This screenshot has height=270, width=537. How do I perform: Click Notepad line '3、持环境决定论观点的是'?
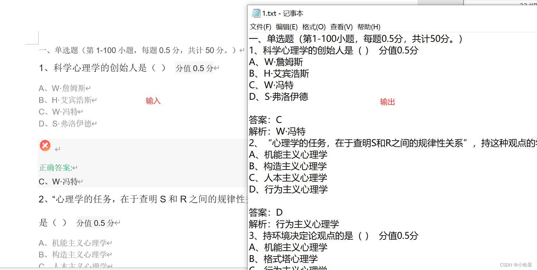pyautogui.click(x=334, y=236)
